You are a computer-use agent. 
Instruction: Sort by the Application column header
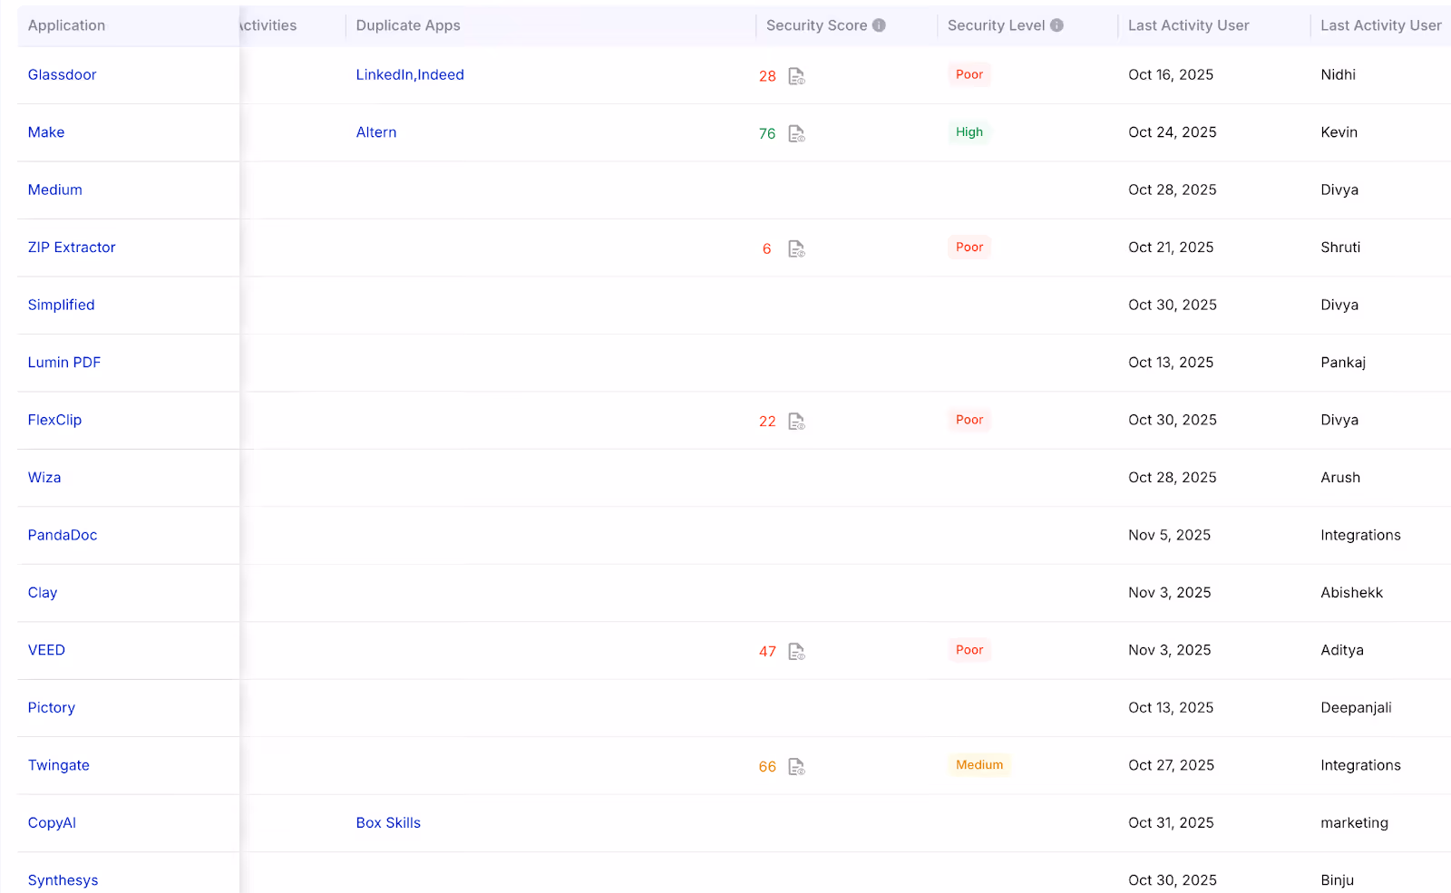click(x=66, y=25)
